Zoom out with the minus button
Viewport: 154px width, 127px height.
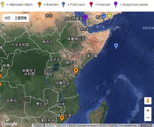pyautogui.click(x=148, y=117)
